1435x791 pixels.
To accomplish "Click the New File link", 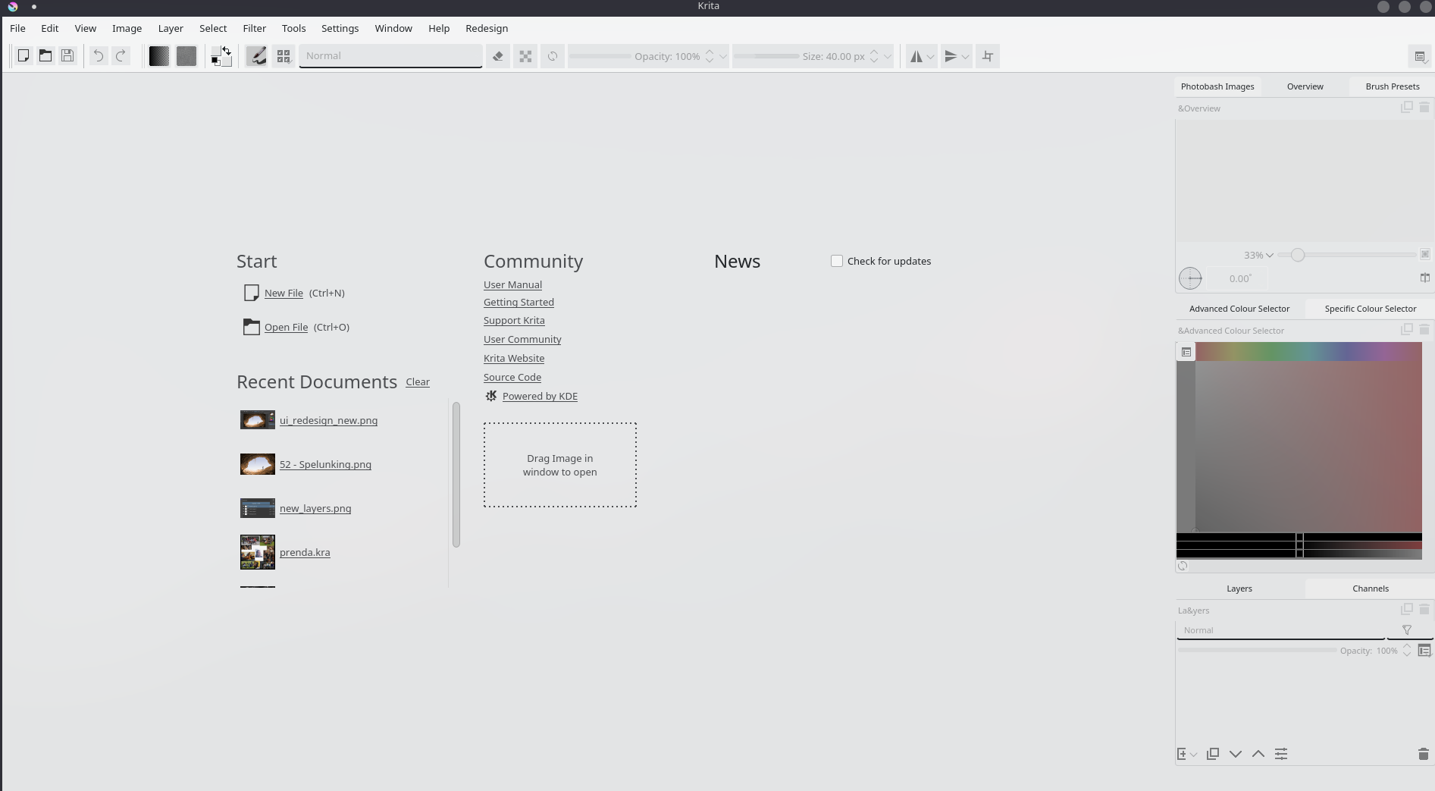I will pos(284,293).
